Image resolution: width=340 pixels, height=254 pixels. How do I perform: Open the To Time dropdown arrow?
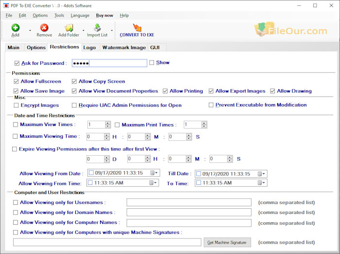264,183
